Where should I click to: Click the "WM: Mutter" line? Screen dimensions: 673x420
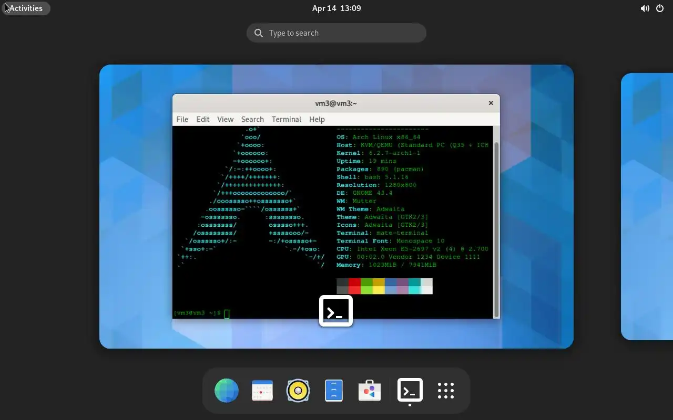click(x=356, y=201)
